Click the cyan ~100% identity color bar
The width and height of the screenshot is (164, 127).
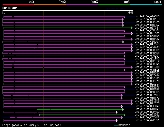pos(146,5)
